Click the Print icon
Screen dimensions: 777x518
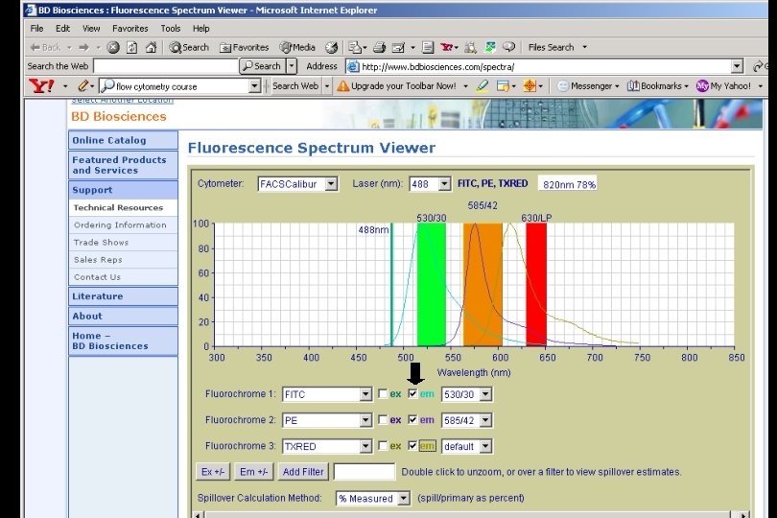(380, 48)
